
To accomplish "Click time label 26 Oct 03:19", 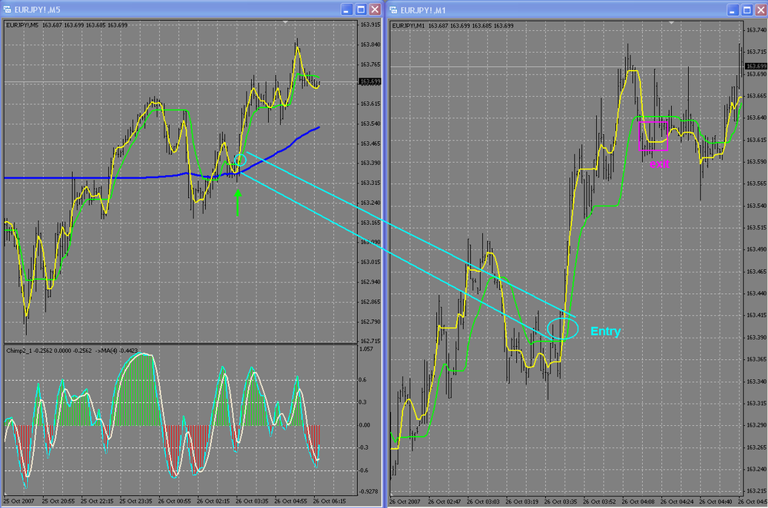I will coord(522,502).
